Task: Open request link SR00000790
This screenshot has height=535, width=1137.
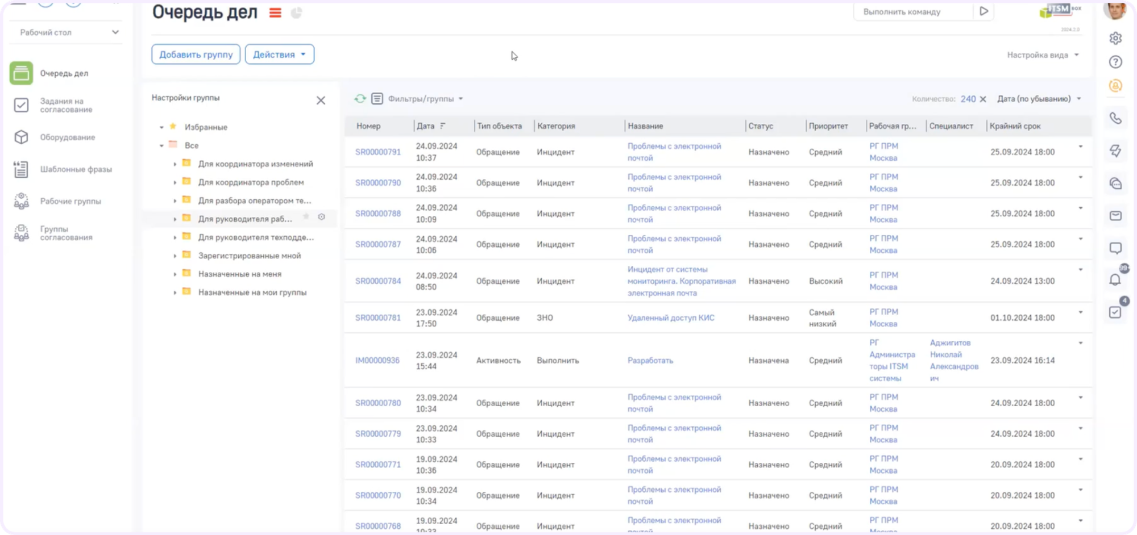Action: [378, 183]
